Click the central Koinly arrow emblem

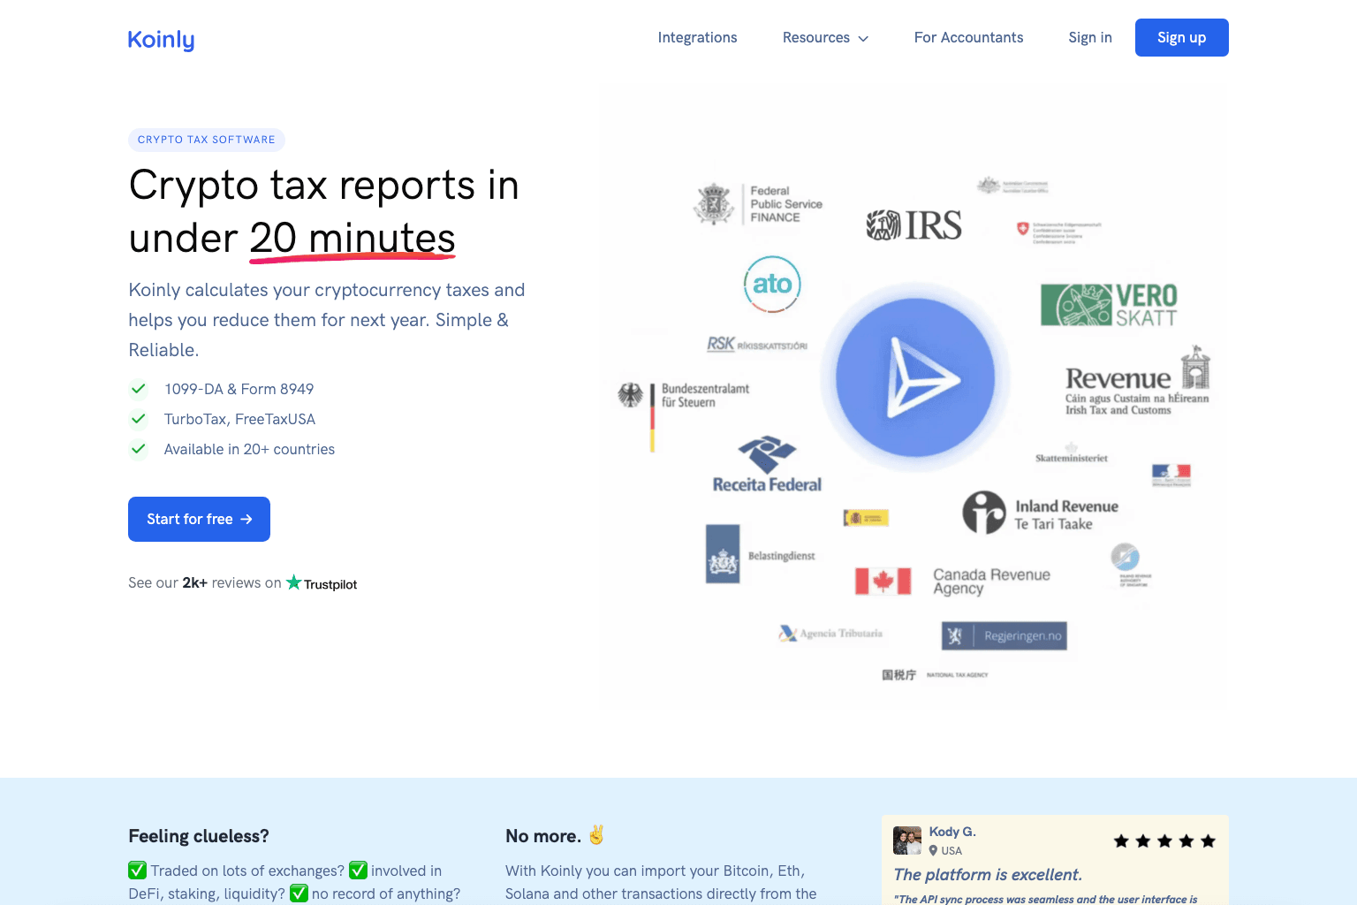coord(915,377)
